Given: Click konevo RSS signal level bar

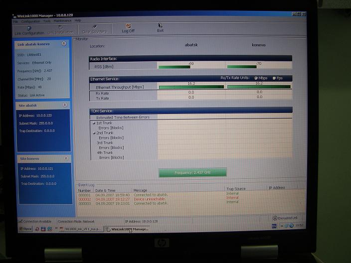Looking at the screenshot, I should point(242,67).
